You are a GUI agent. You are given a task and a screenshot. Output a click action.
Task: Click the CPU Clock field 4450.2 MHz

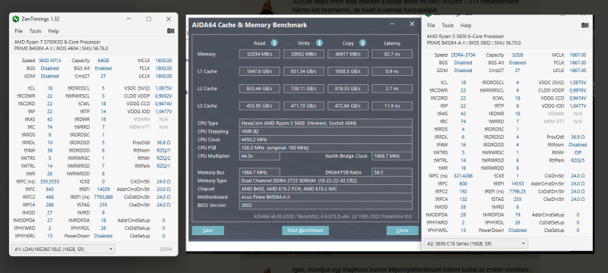[x=326, y=140]
